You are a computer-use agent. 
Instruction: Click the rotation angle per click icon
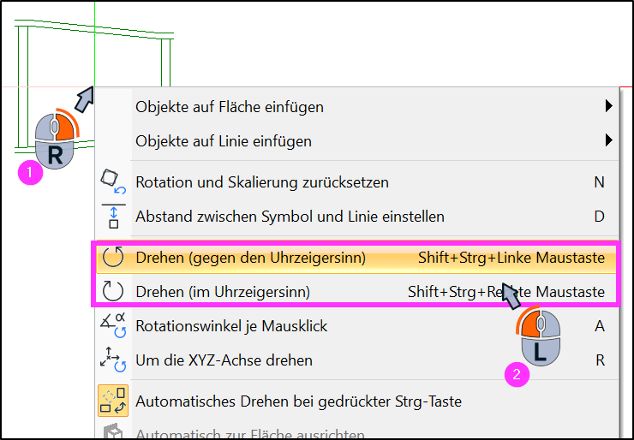[113, 325]
